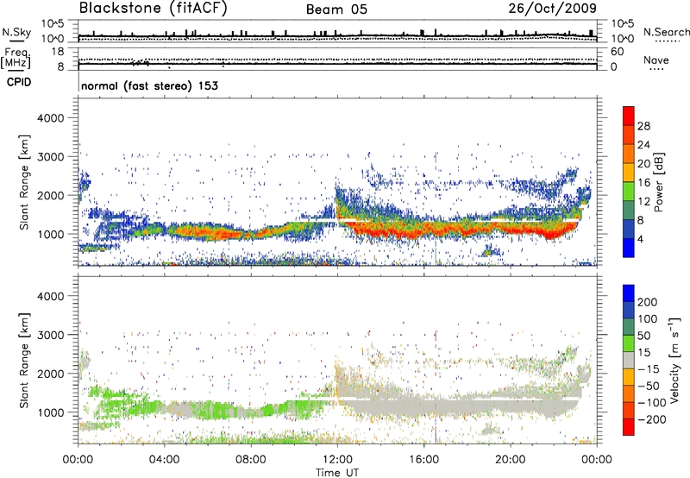Click the 'Beam 05' label
Image resolution: width=690 pixels, height=478 pixels.
pyautogui.click(x=336, y=9)
